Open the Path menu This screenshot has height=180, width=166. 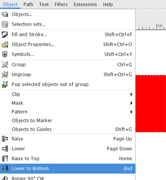pos(28,5)
